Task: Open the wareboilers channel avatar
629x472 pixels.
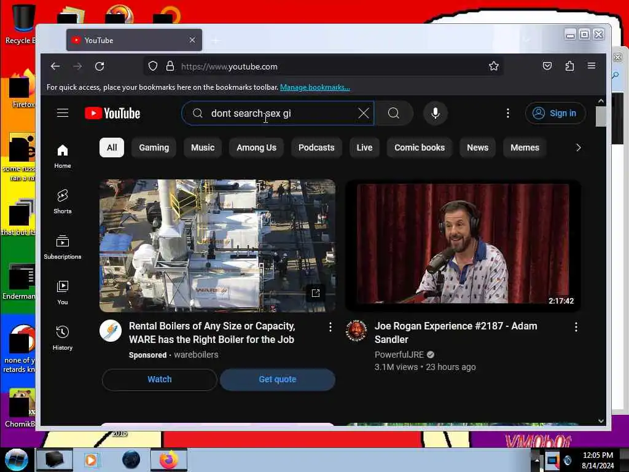Action: pos(111,331)
